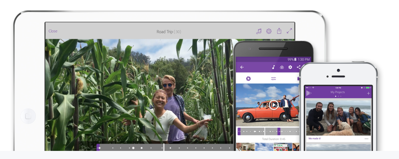Open the Looks overlapping circles icon

(x=282, y=67)
